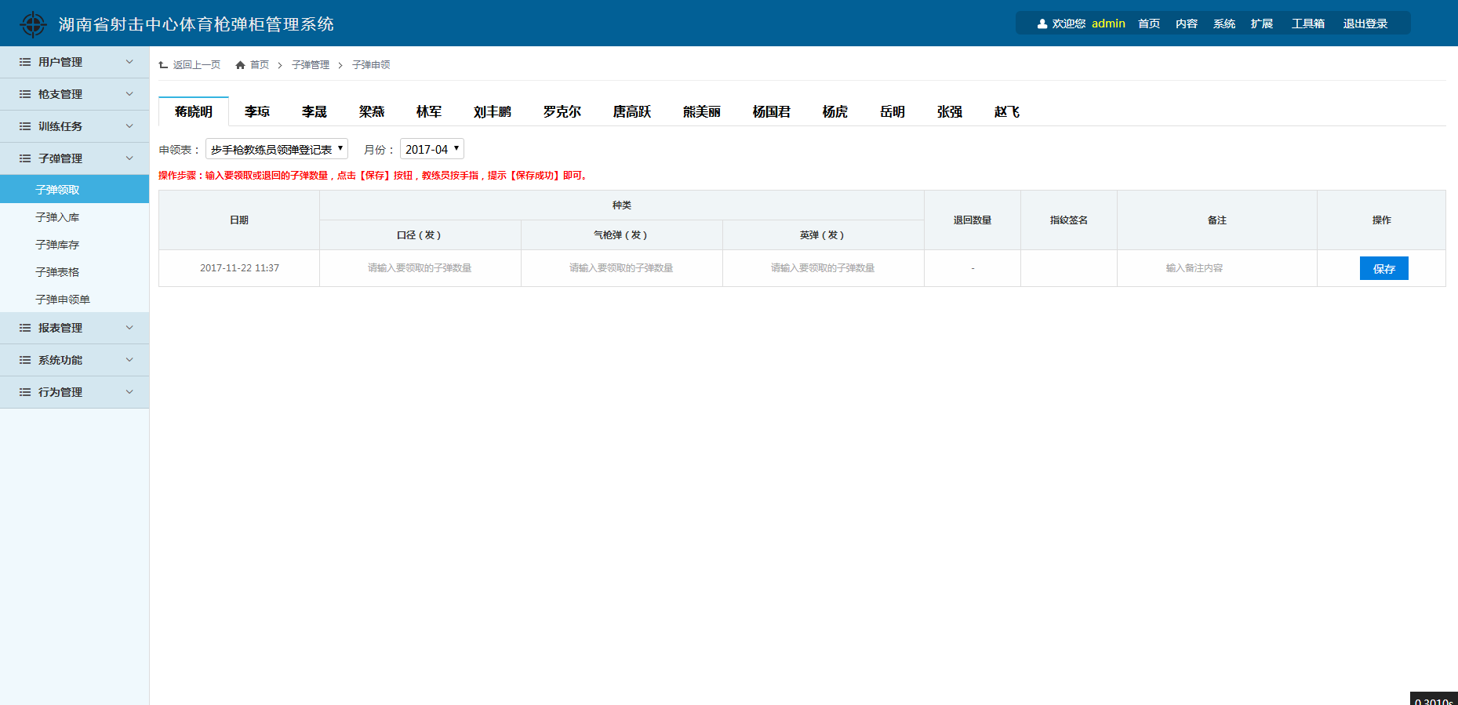Open the 申领表 dropdown selector
This screenshot has width=1458, height=705.
pyautogui.click(x=276, y=149)
